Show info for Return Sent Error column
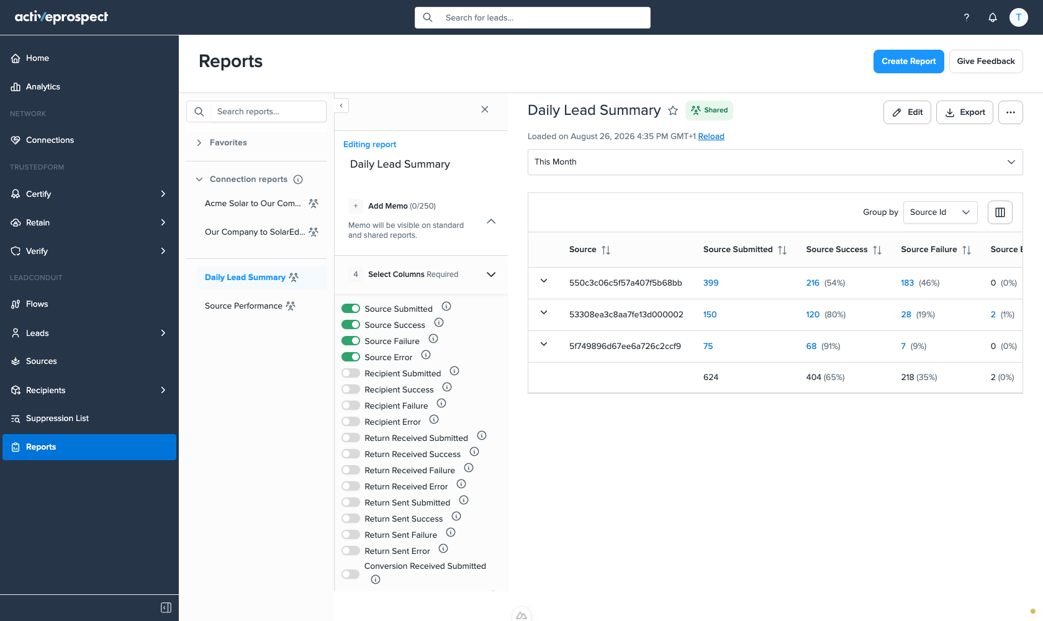Image resolution: width=1043 pixels, height=621 pixels. pyautogui.click(x=443, y=548)
